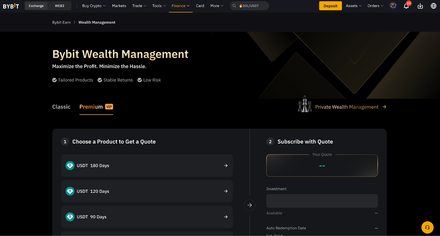Click the Low Risk check icon

tap(140, 80)
